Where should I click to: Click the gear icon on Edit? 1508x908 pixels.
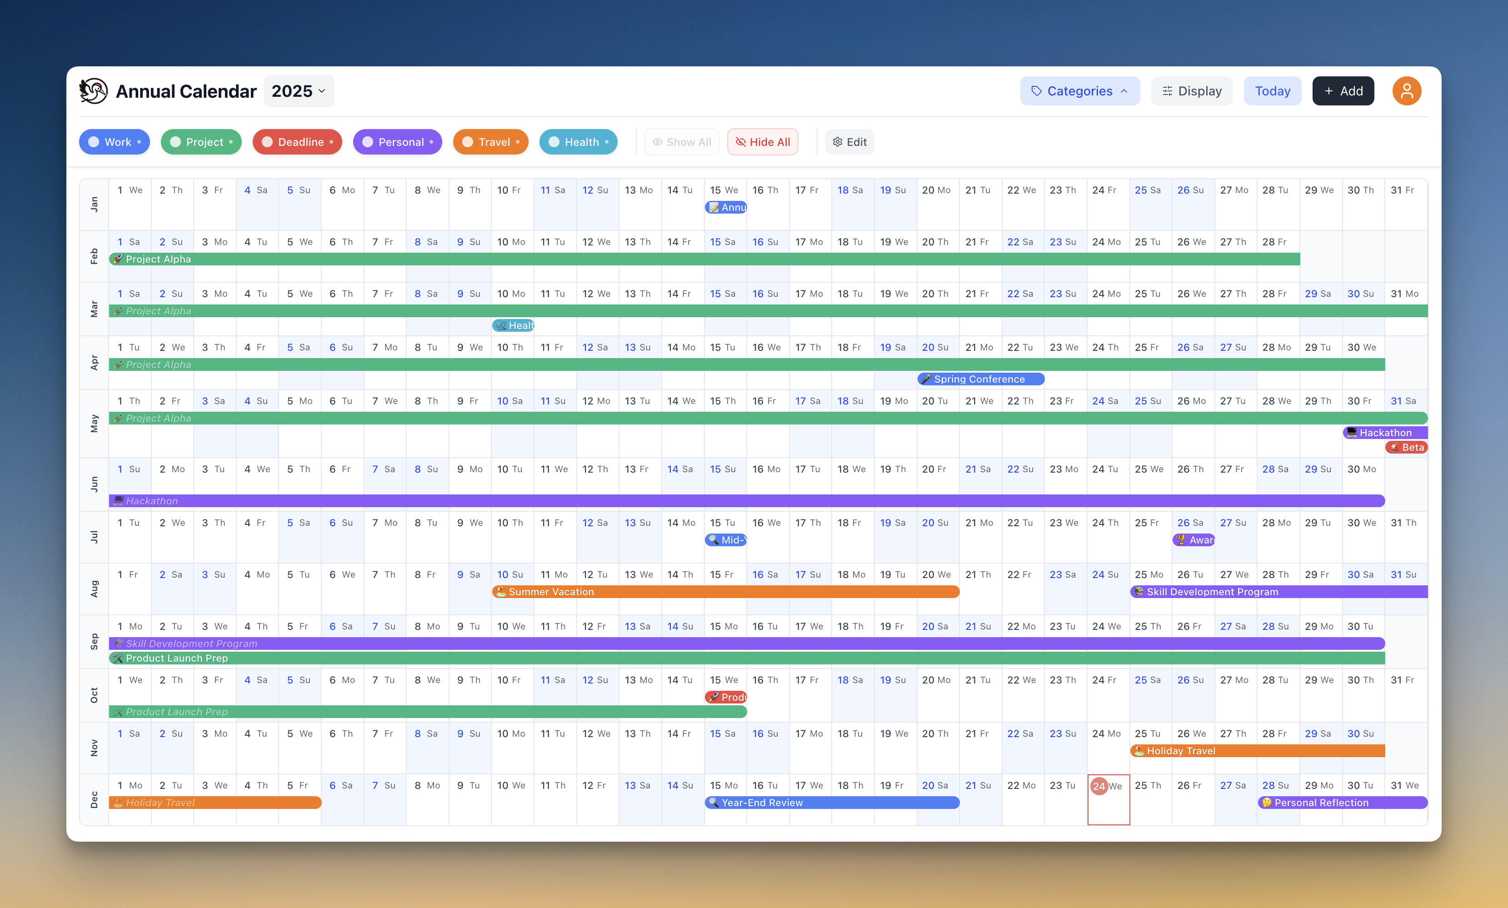point(838,142)
